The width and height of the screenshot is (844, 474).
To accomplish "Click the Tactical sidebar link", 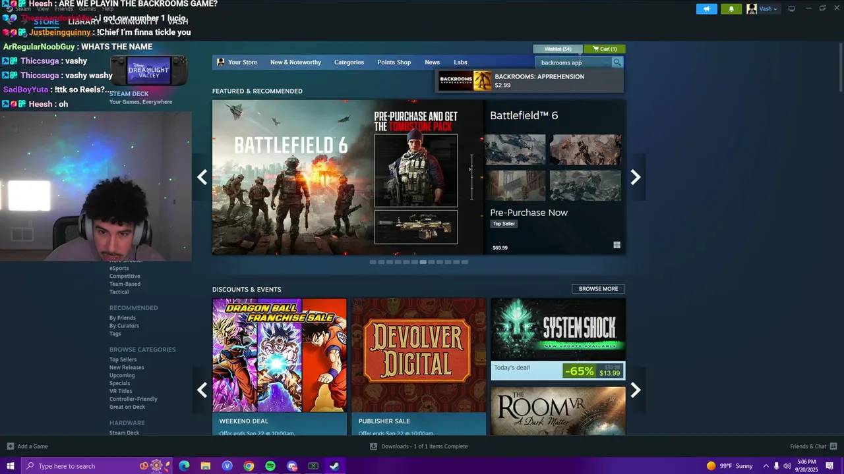I will 119,292.
